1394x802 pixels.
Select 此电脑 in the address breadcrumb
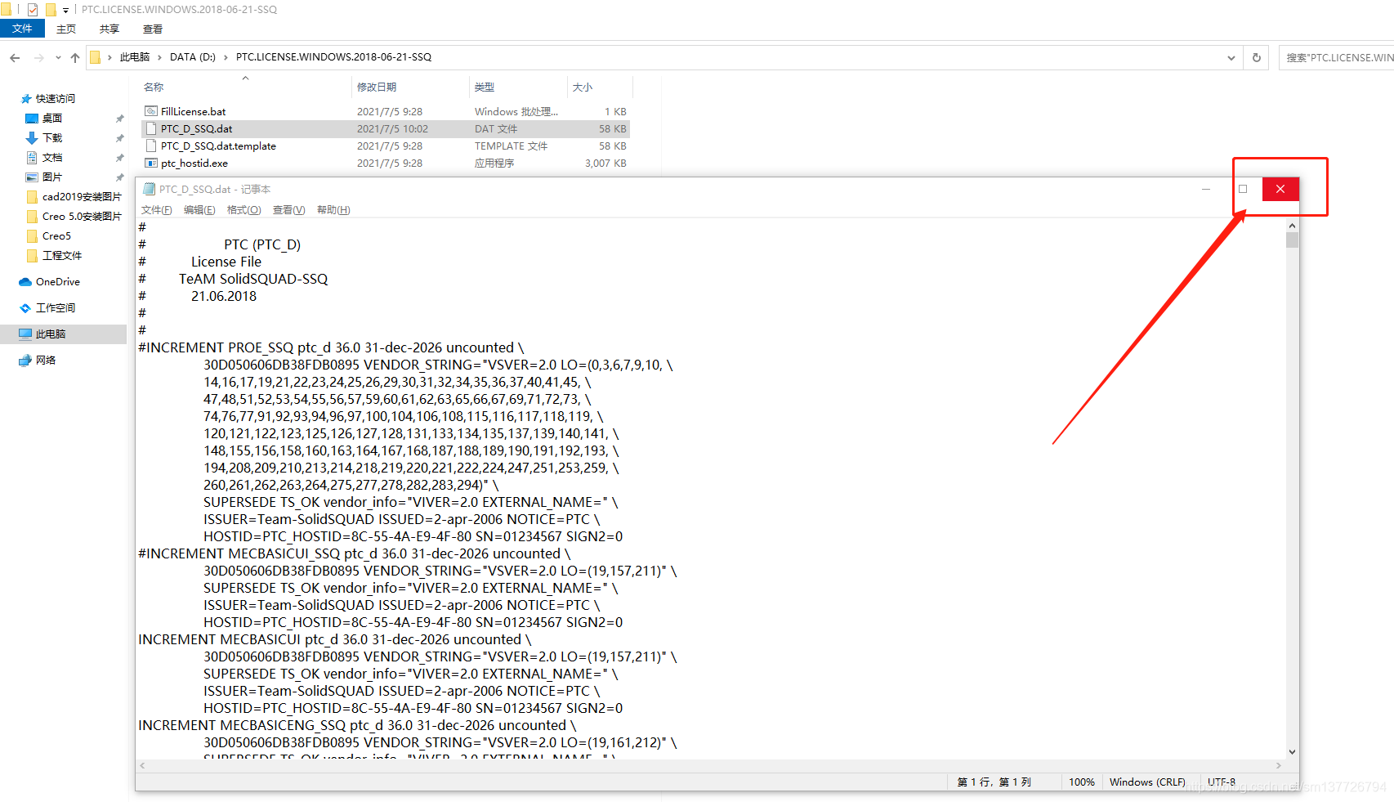tap(135, 57)
